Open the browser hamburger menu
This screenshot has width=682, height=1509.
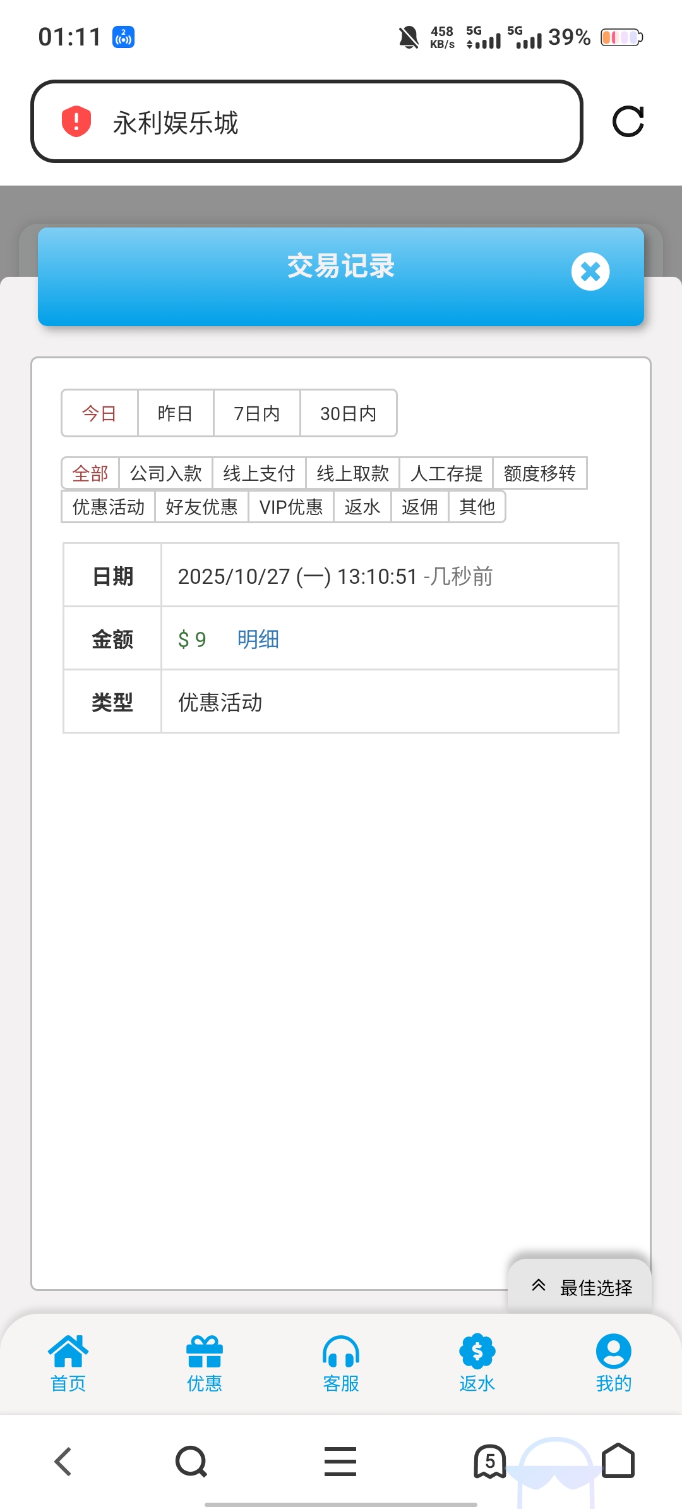(340, 1461)
